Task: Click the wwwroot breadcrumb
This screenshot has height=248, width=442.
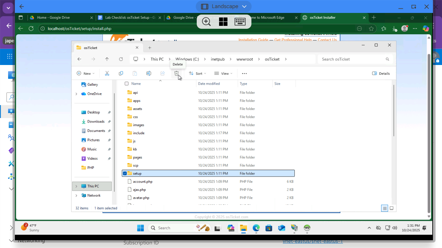Action: 245,59
